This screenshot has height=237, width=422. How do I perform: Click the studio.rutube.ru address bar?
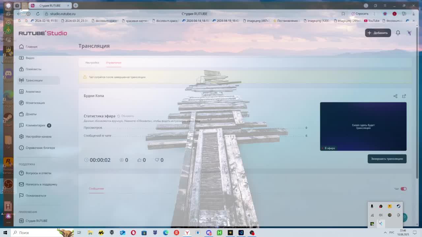63,14
